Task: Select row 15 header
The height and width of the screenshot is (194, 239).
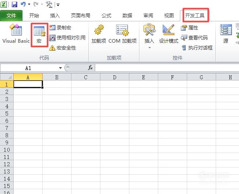Action: (7, 186)
